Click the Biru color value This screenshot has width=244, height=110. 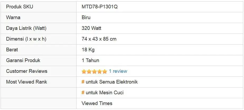(x=86, y=18)
